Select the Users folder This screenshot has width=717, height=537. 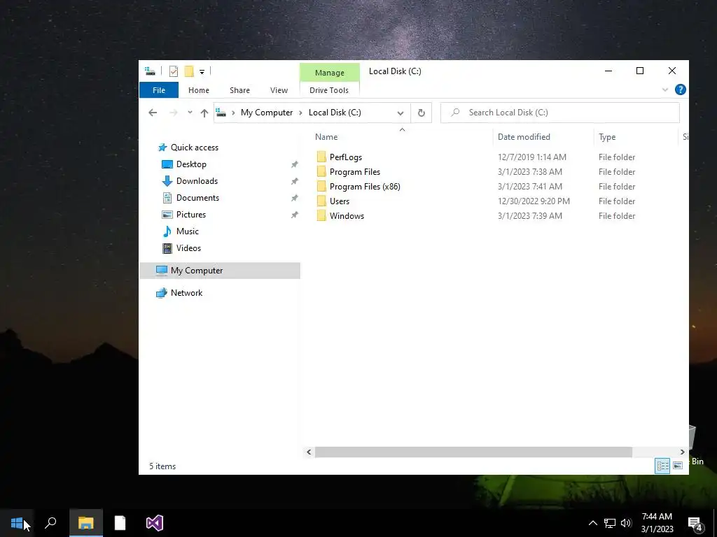coord(340,201)
